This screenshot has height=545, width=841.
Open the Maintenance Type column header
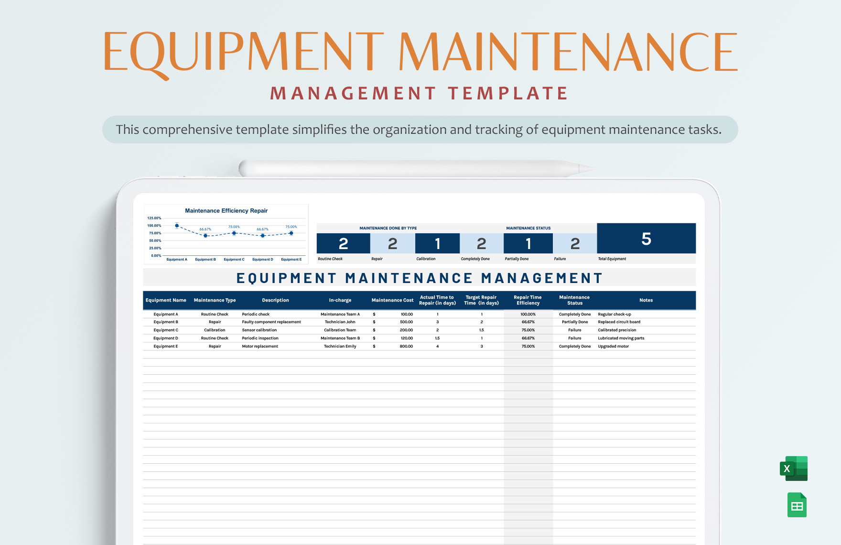[x=215, y=300]
